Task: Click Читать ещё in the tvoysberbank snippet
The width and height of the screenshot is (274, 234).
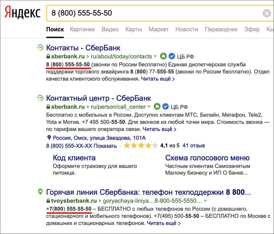Action: 164,223
